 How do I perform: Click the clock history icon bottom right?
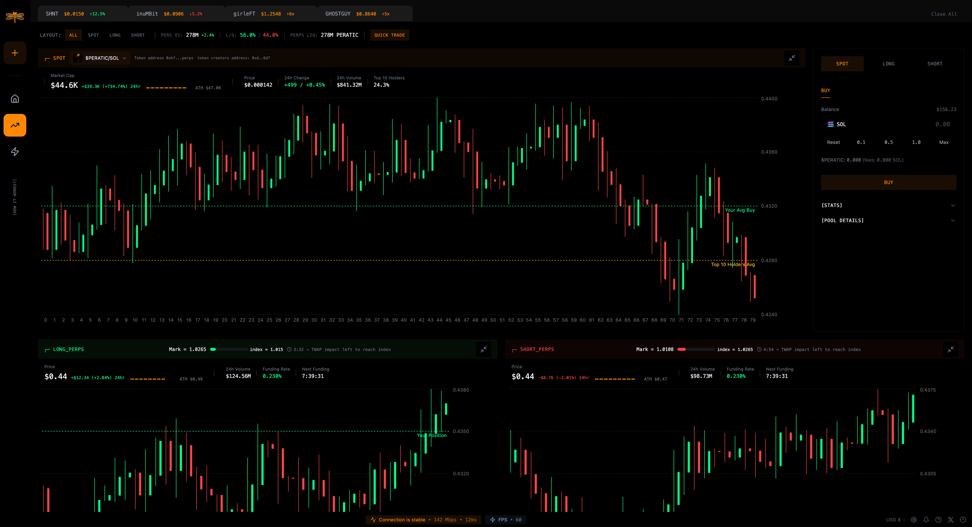tap(964, 519)
